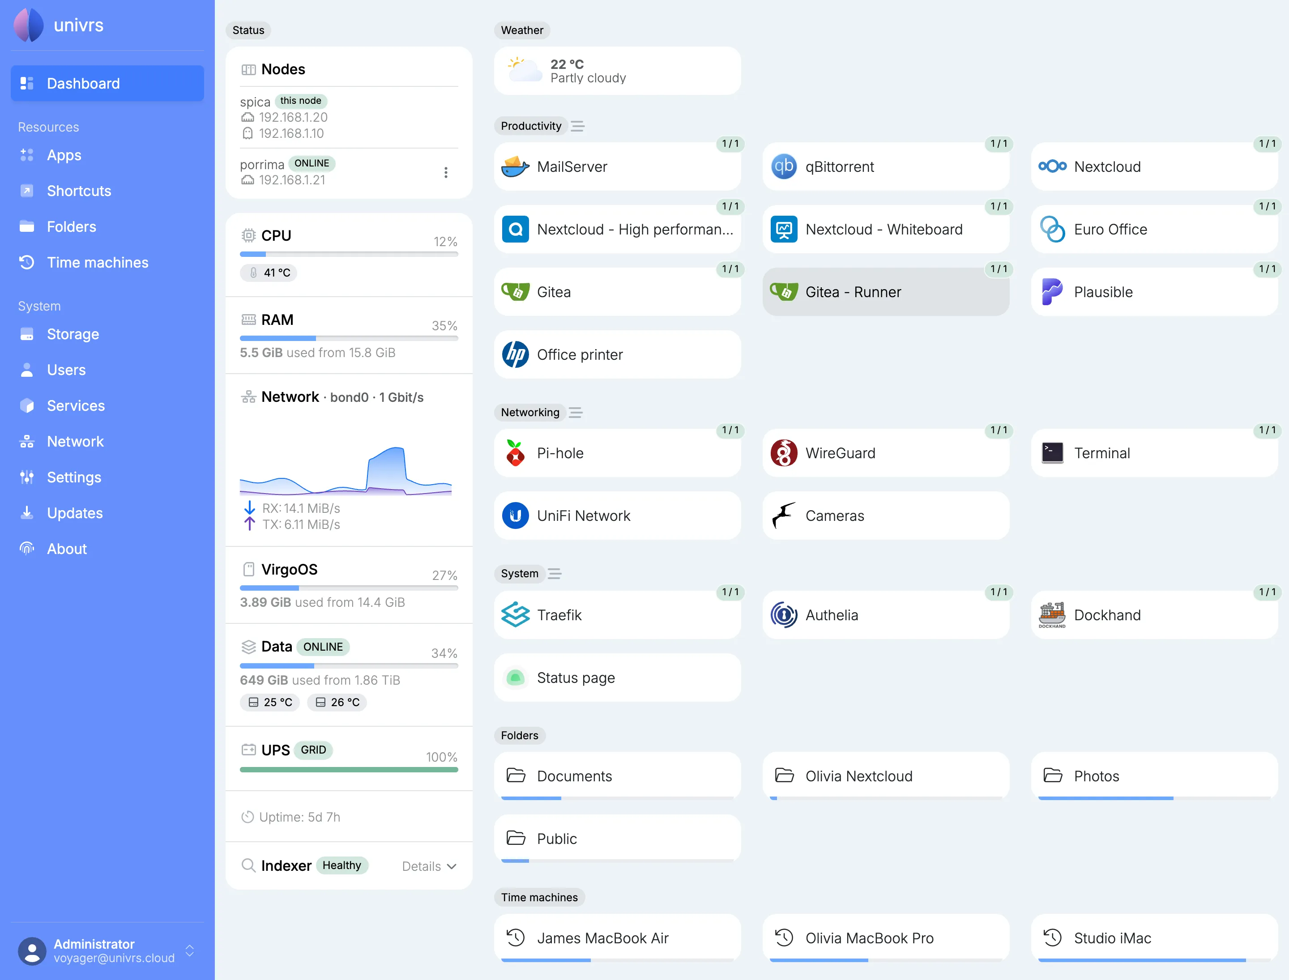Image resolution: width=1289 pixels, height=980 pixels.
Task: Open the MailServer app icon
Action: [515, 167]
